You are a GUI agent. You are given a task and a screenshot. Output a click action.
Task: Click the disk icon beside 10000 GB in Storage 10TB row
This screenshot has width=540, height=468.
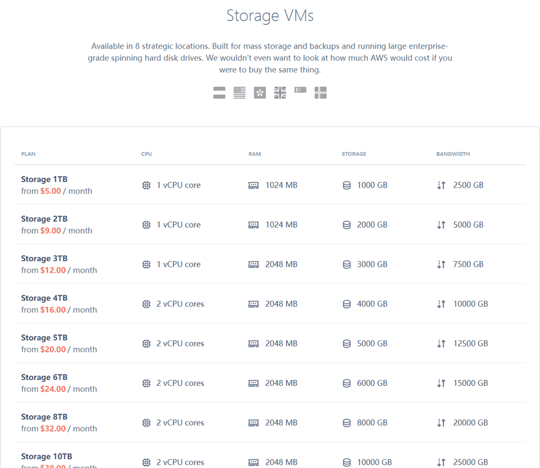(x=347, y=462)
